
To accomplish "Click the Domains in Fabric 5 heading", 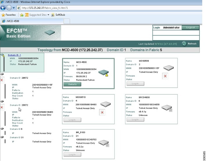I will pos(146,50).
